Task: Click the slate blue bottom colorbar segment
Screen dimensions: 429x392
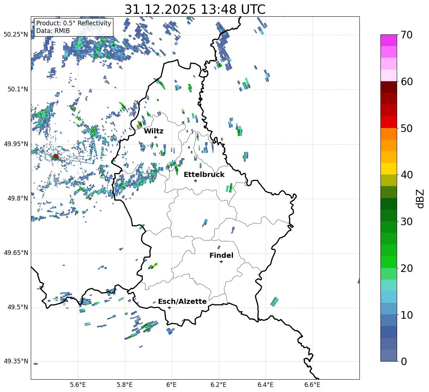Action: tap(389, 355)
